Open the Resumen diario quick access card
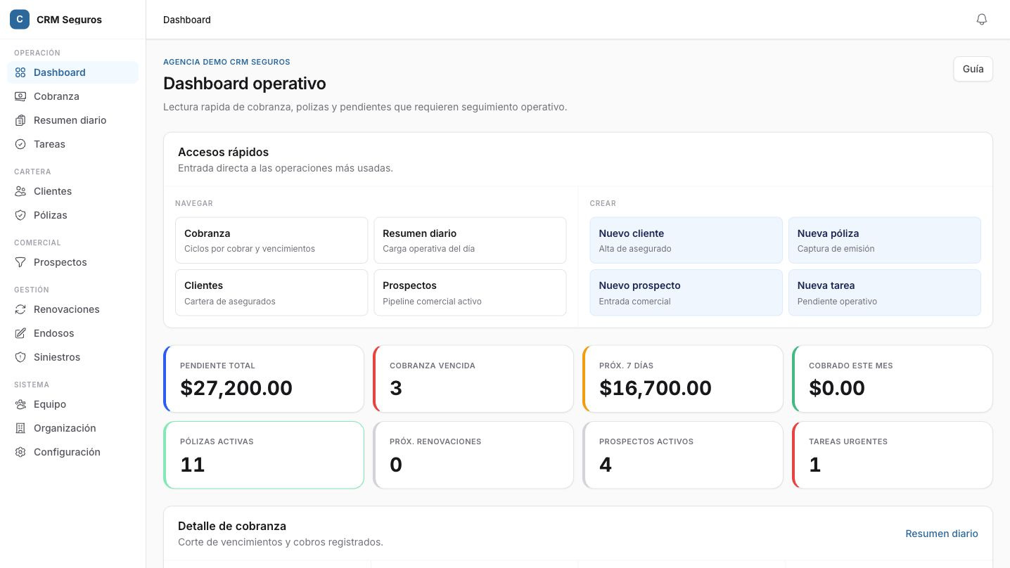Screen dimensions: 1010x568 [470, 240]
